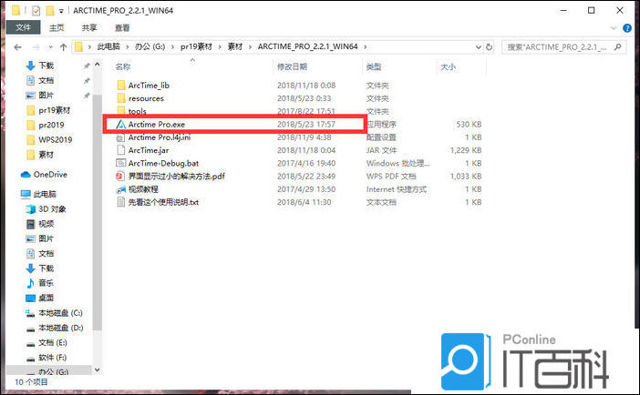Image resolution: width=640 pixels, height=395 pixels.
Task: Switch to the 查看 ribbon tab
Action: tap(122, 27)
